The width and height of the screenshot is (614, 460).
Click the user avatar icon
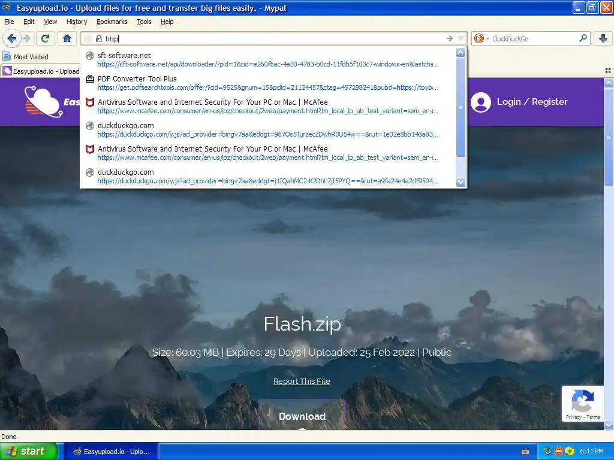480,102
